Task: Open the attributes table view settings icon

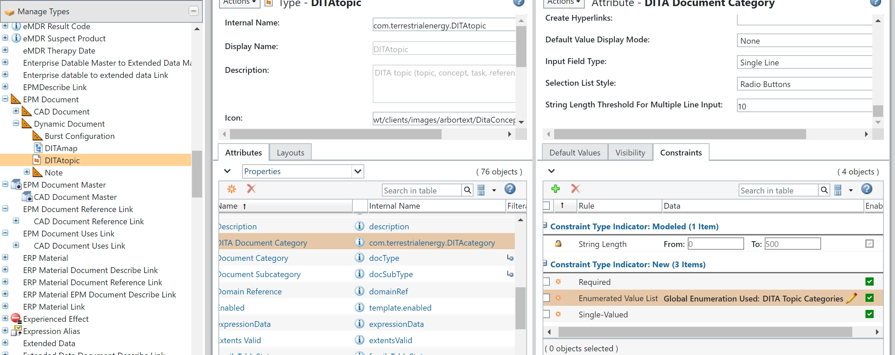Action: point(481,190)
